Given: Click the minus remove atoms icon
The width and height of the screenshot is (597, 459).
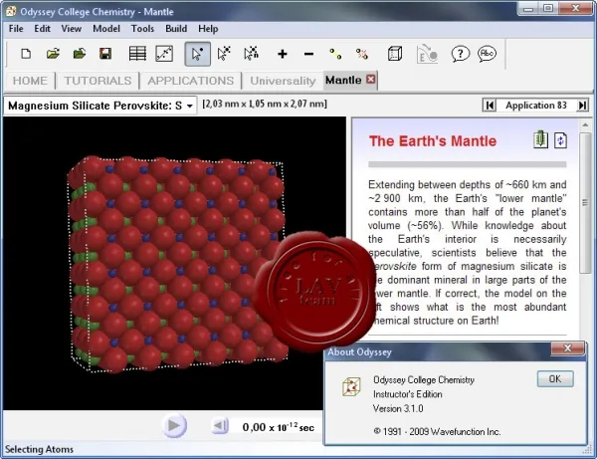Looking at the screenshot, I should tap(308, 54).
